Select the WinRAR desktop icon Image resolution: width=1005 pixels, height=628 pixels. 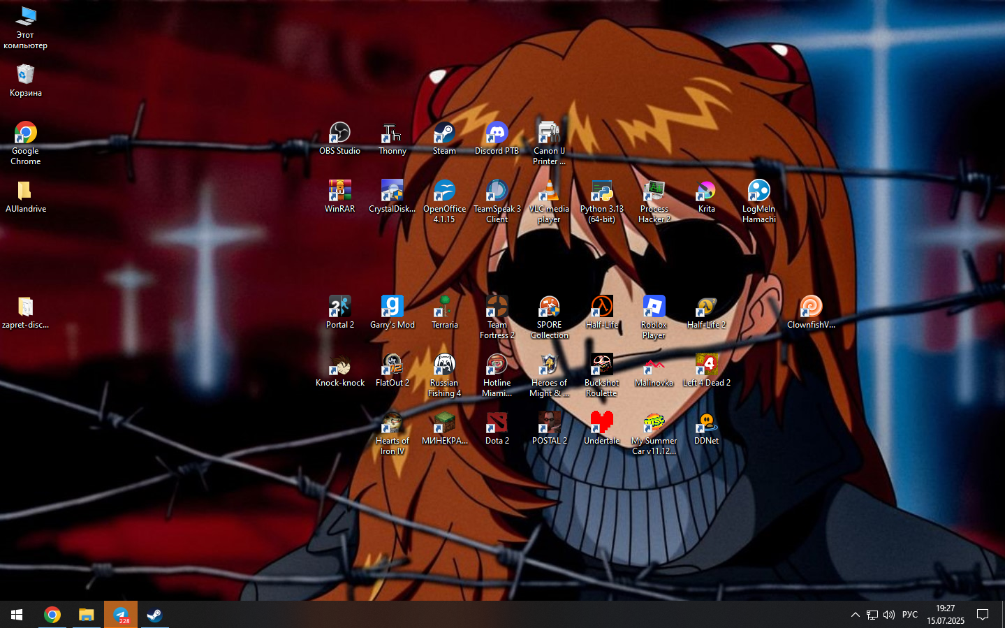(x=340, y=196)
